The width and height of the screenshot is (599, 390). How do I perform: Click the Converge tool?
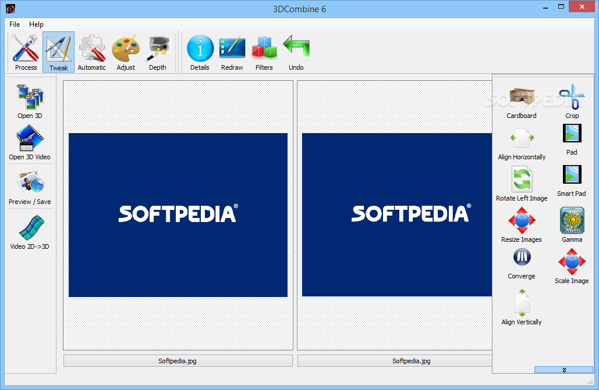(x=522, y=264)
